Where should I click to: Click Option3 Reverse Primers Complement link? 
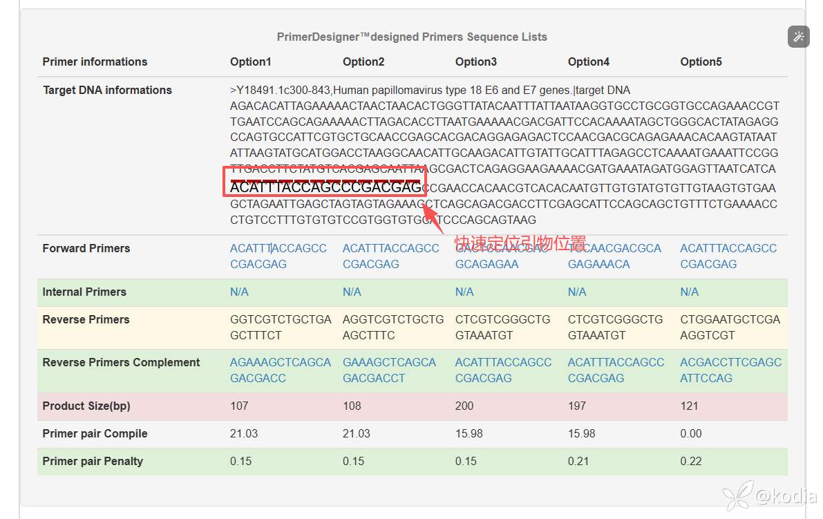(x=503, y=370)
